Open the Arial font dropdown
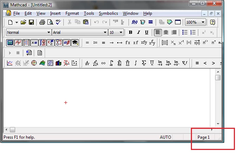This screenshot has width=243, height=157. coord(105,32)
